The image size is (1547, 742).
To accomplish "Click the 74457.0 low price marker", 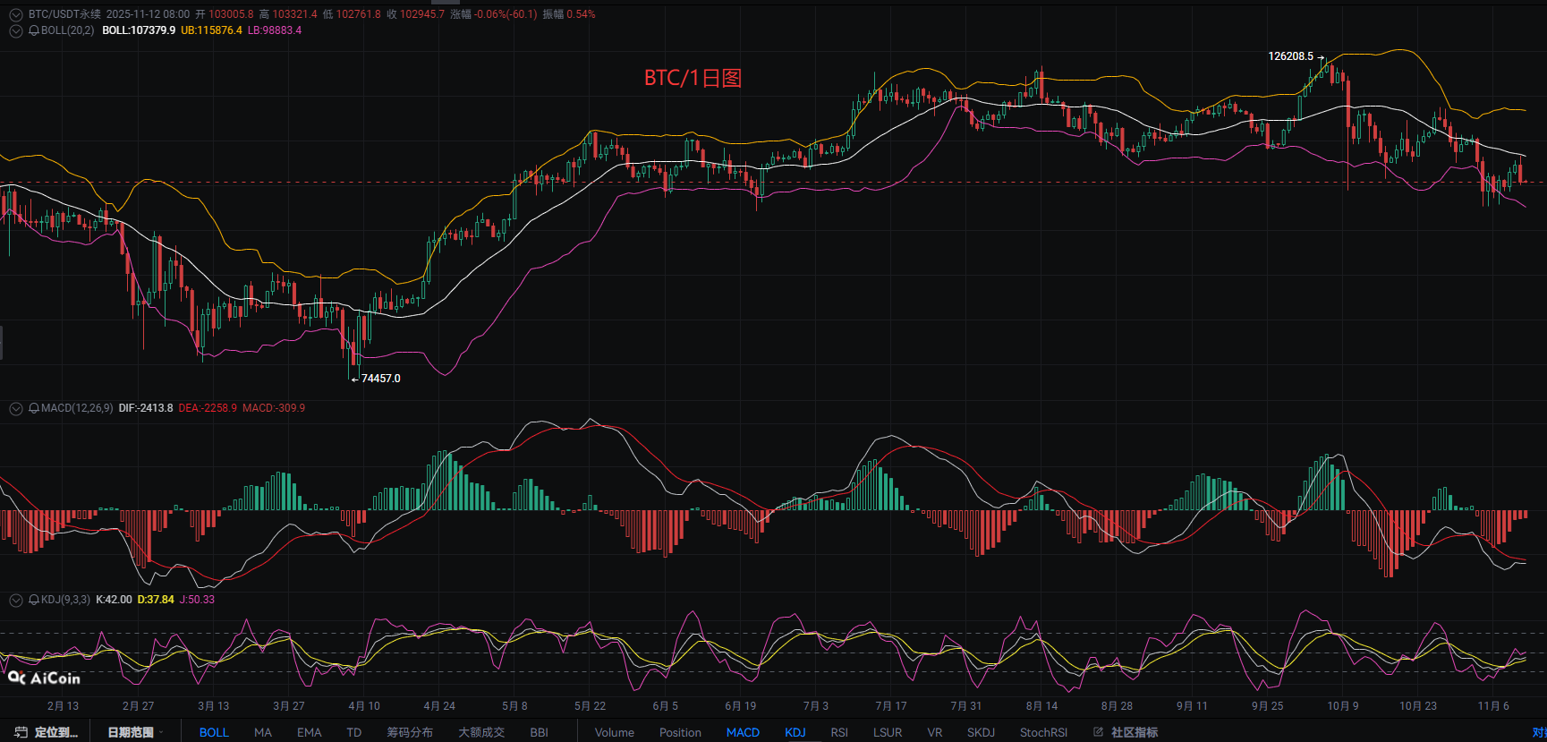I will pyautogui.click(x=380, y=379).
